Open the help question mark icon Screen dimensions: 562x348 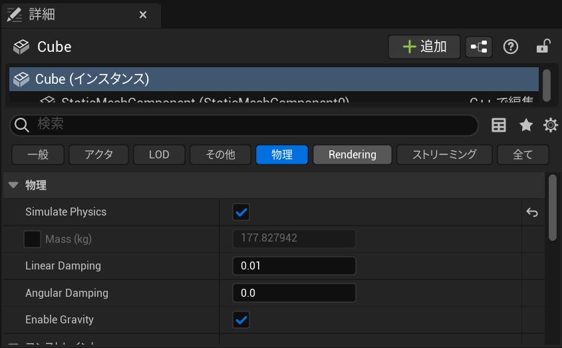pos(511,47)
